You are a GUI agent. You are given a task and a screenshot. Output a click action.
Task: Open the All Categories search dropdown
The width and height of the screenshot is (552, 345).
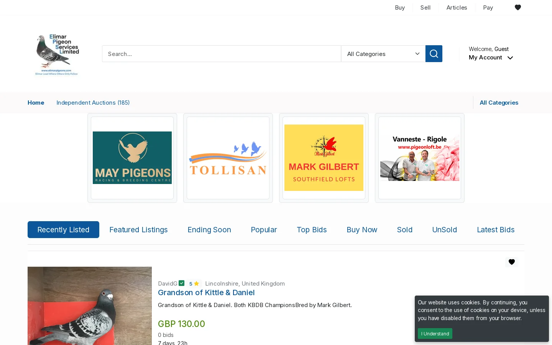point(383,54)
